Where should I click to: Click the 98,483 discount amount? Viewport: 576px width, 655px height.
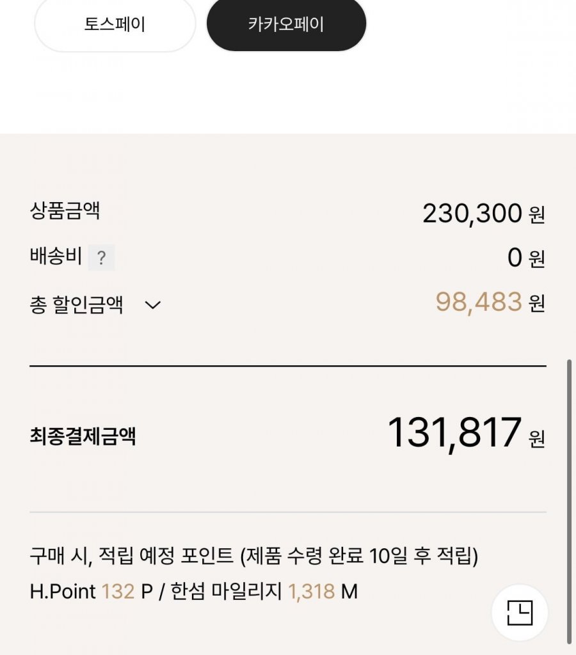479,302
